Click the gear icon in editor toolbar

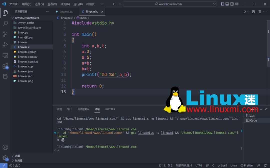point(253,12)
